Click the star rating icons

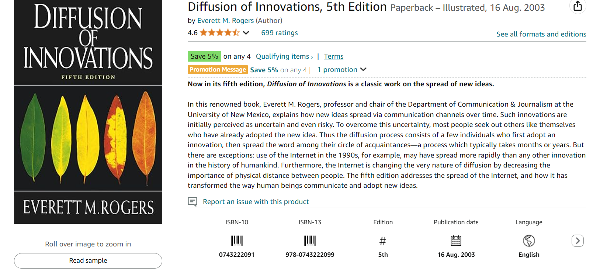coord(219,33)
